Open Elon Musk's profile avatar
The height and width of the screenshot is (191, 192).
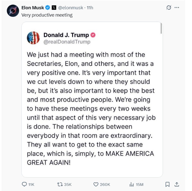pyautogui.click(x=13, y=11)
